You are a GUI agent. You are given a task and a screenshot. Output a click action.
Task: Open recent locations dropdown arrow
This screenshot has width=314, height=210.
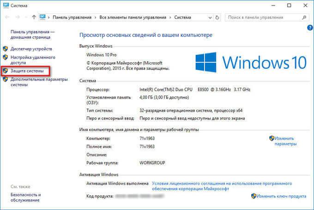click(26, 18)
